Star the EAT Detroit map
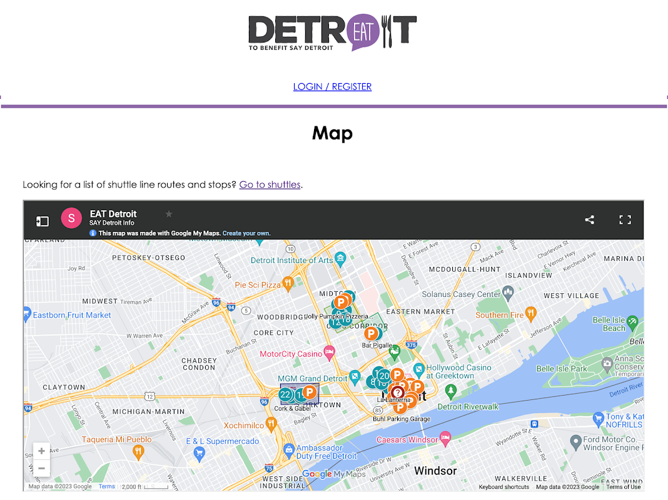The image size is (668, 500). (169, 214)
